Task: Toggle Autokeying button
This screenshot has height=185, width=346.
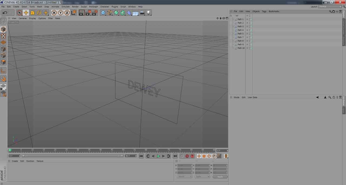Action: (x=187, y=156)
